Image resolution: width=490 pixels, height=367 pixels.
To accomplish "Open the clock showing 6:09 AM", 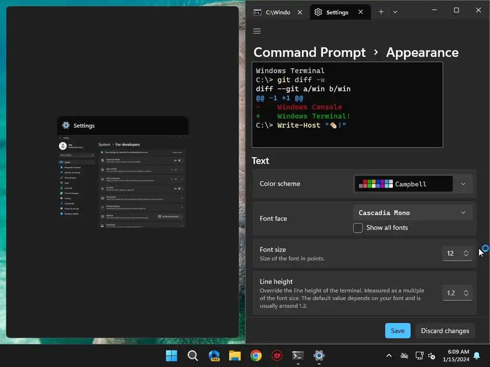I will pos(456,356).
